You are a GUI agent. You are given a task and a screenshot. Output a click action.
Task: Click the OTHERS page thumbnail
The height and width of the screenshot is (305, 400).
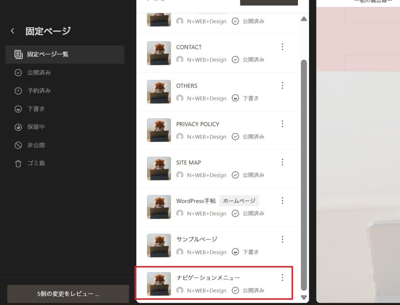(159, 92)
